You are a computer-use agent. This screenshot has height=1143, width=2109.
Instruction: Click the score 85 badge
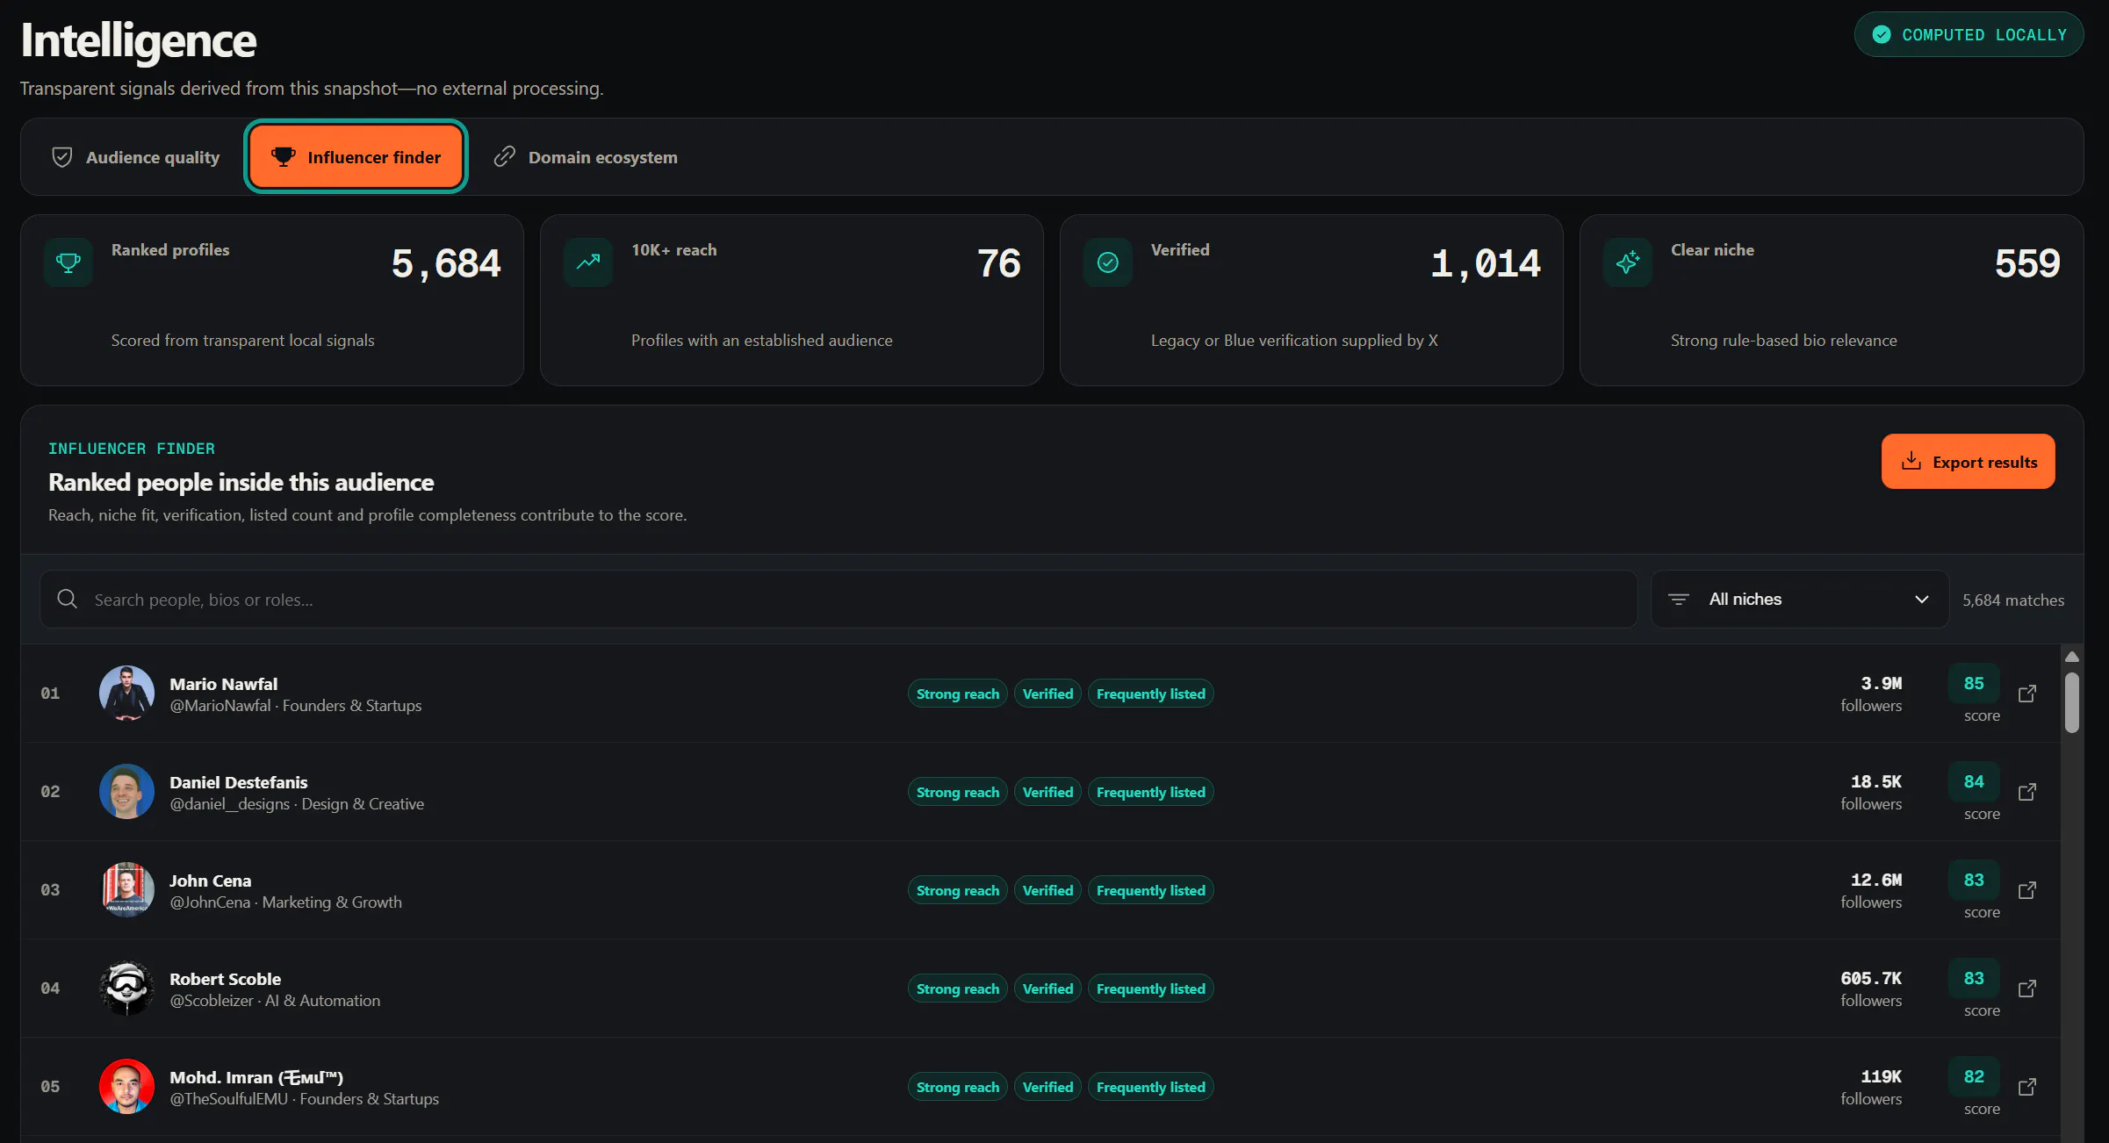click(x=1974, y=683)
